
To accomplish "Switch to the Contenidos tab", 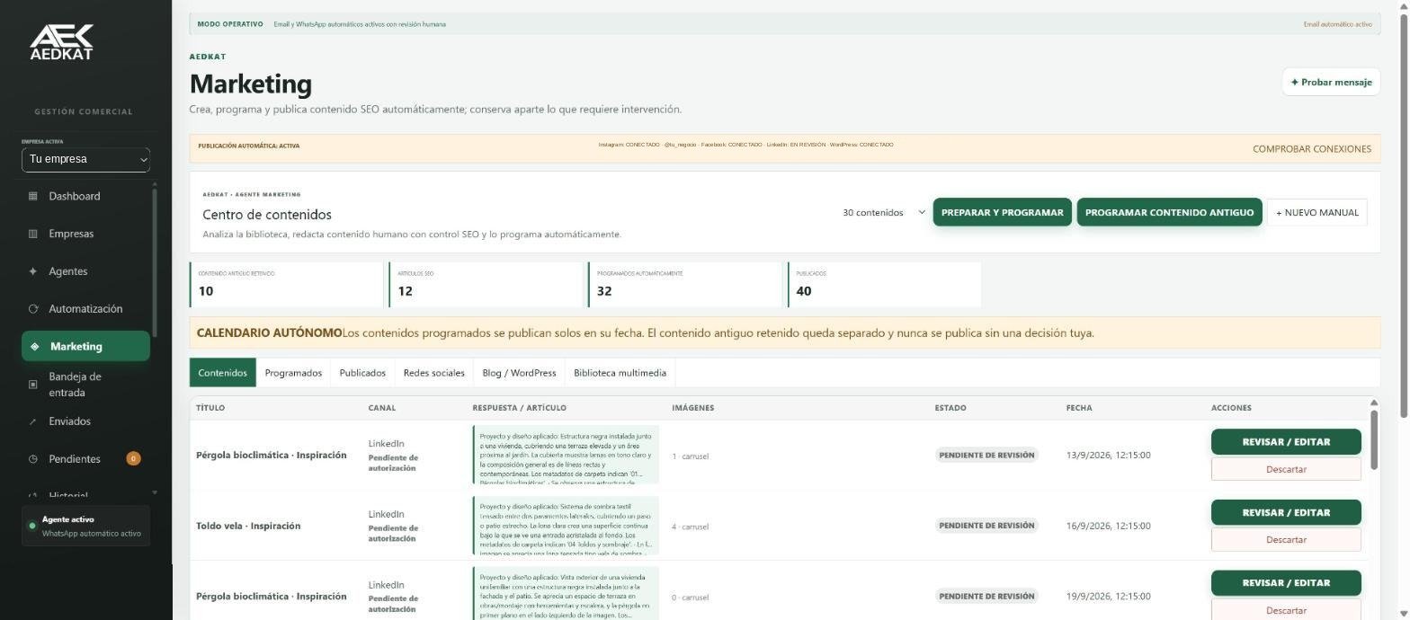I will [x=223, y=373].
